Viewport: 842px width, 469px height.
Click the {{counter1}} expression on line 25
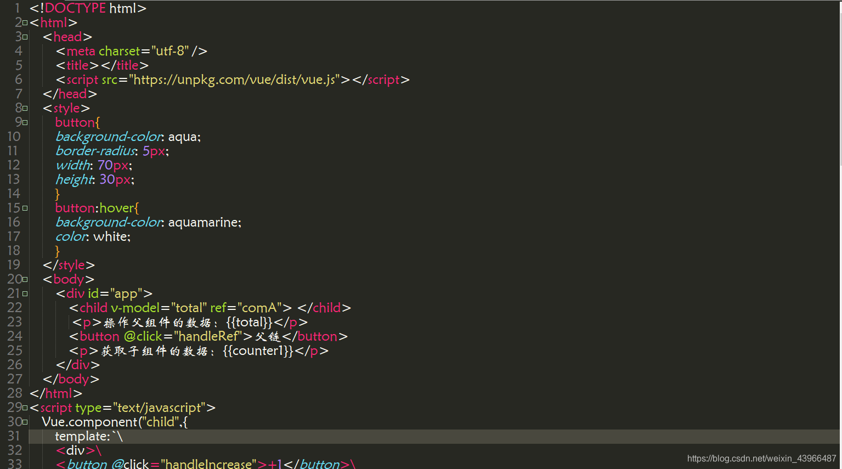[x=258, y=351]
